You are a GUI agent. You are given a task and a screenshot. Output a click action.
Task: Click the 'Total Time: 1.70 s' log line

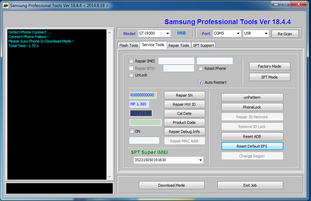click(x=23, y=46)
